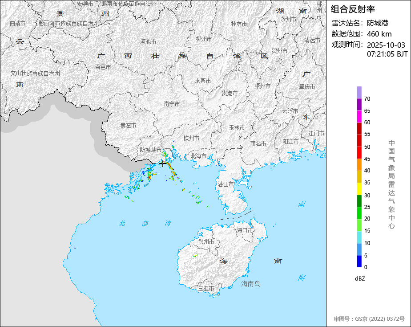The height and width of the screenshot is (327, 411).
Task: Pick the orange 40-45 dBZ legend color
Action: pos(359,165)
